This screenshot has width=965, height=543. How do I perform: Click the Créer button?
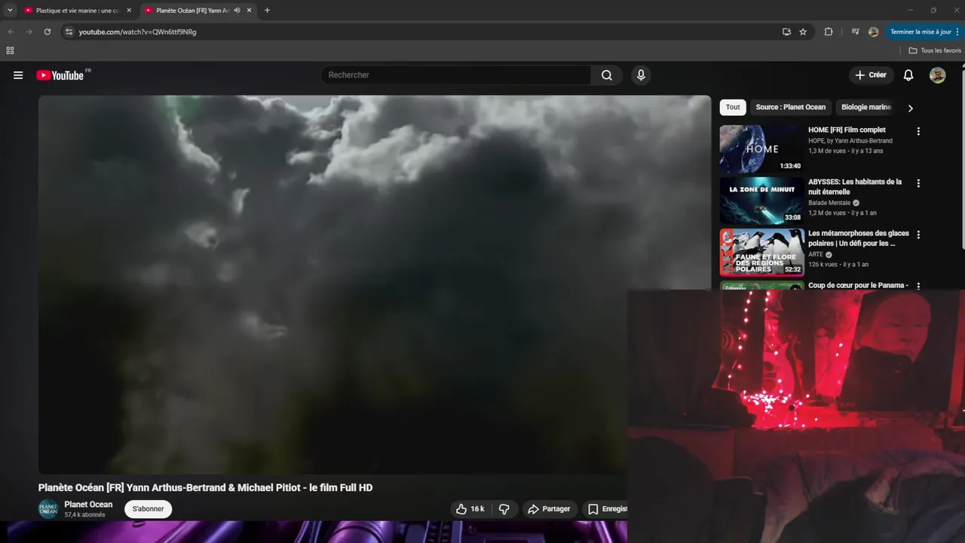[x=871, y=75]
